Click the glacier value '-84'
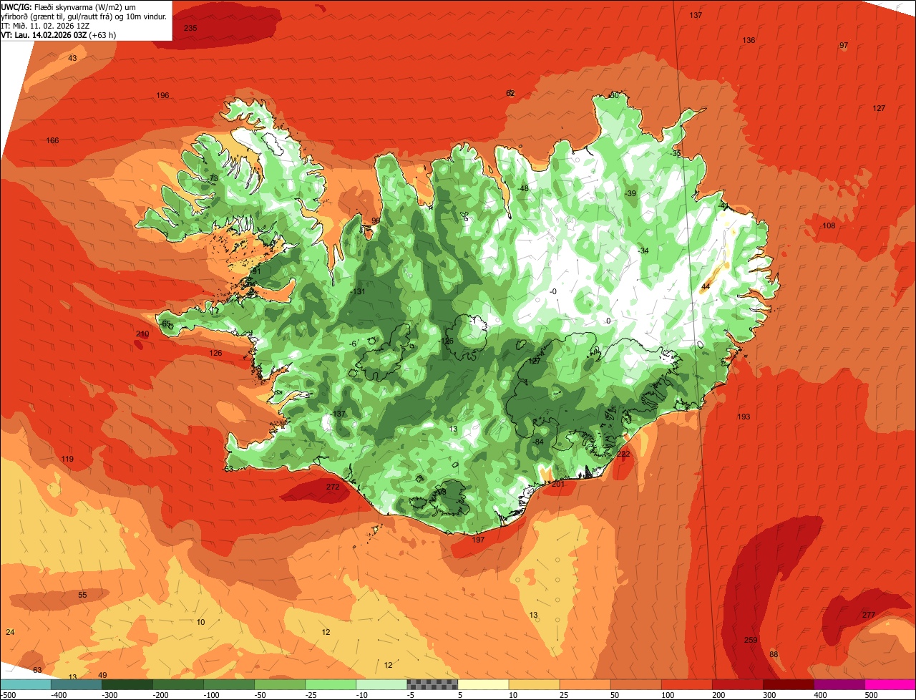 coord(539,442)
